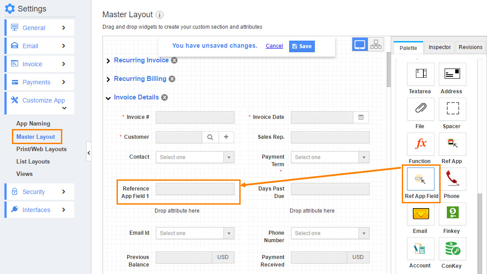Collapse the Invoice Details section
This screenshot has width=487, height=274.
point(108,98)
